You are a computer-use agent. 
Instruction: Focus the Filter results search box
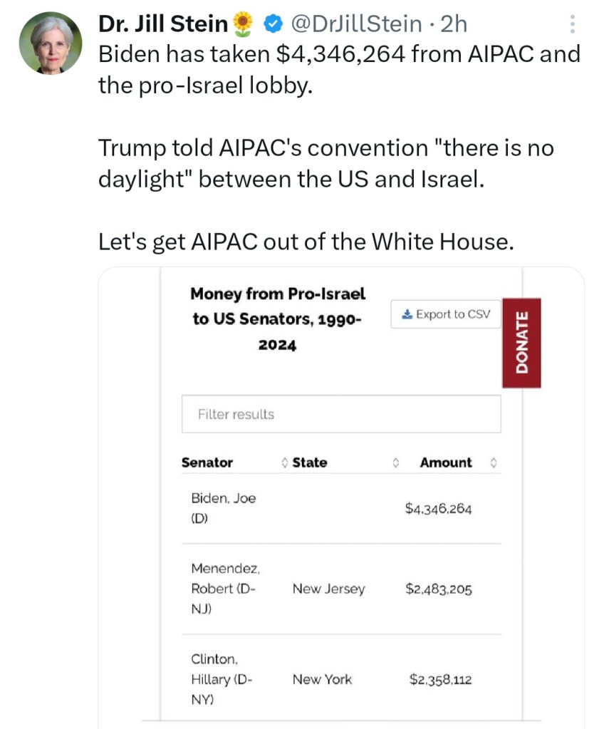[x=341, y=414]
